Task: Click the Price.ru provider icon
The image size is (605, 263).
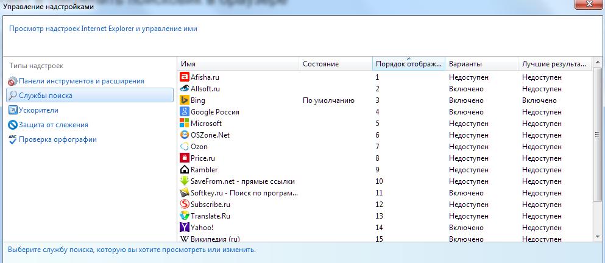Action: click(185, 158)
